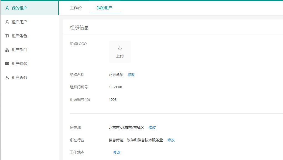Click the upload arrow icon in the LOGO box
Viewport: 283px width, 160px height.
click(x=120, y=48)
